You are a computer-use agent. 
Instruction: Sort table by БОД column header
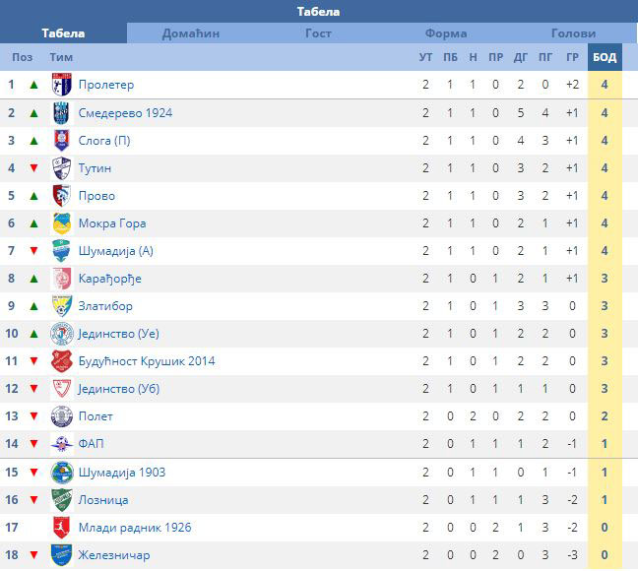[605, 57]
